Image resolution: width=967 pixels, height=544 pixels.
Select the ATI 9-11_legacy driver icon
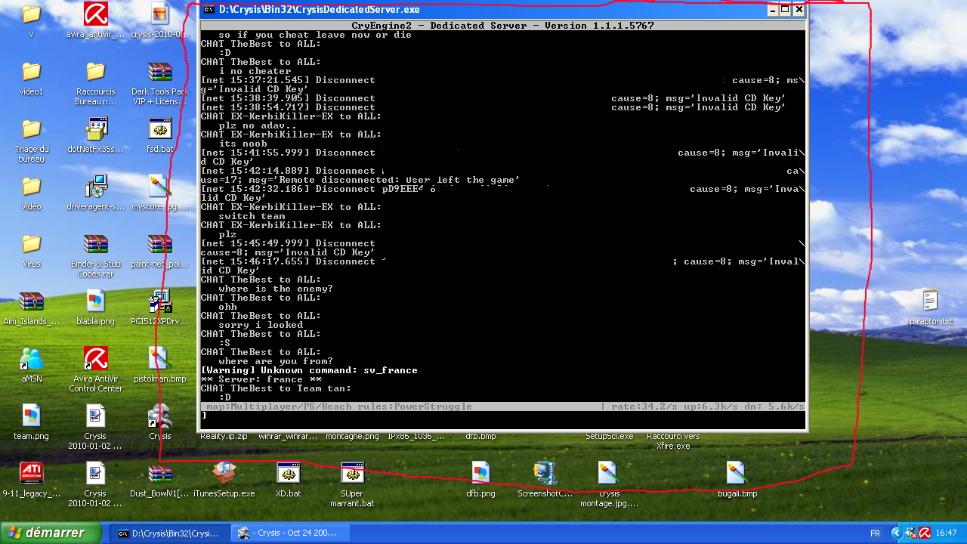point(31,473)
